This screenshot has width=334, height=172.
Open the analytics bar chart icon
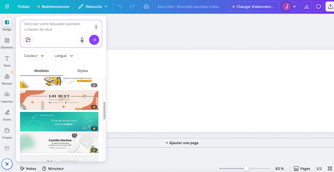pos(306,6)
